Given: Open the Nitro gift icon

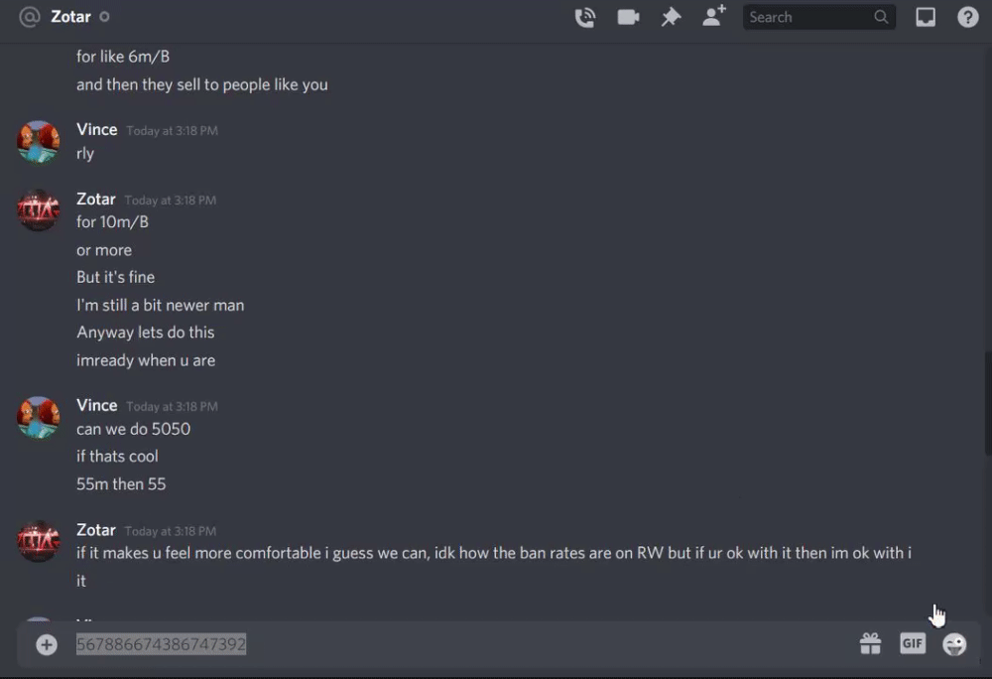Looking at the screenshot, I should [x=871, y=644].
